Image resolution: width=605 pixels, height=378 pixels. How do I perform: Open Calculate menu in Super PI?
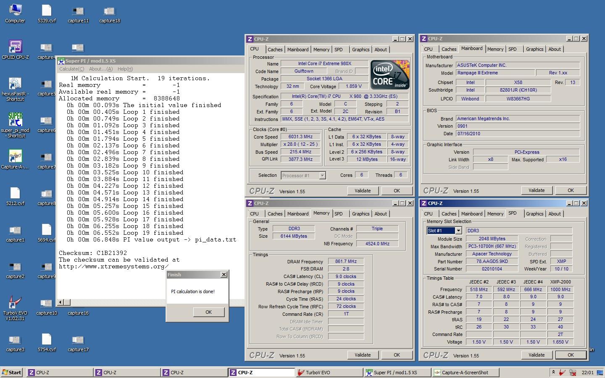(x=71, y=69)
